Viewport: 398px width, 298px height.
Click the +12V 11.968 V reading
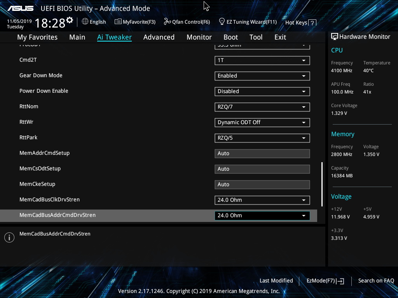click(x=340, y=217)
